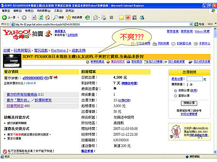
Task: Open the History toolbar icon
Action: pos(87,18)
